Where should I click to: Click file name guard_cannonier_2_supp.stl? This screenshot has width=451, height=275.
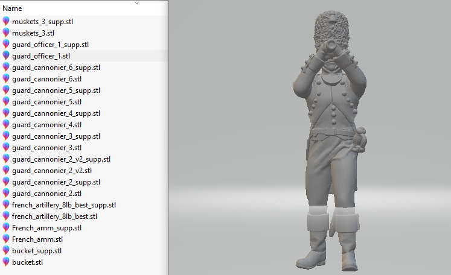click(56, 183)
